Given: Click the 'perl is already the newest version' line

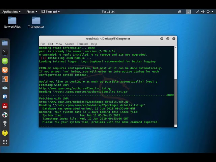Looking at the screenshot, I should point(78,51).
